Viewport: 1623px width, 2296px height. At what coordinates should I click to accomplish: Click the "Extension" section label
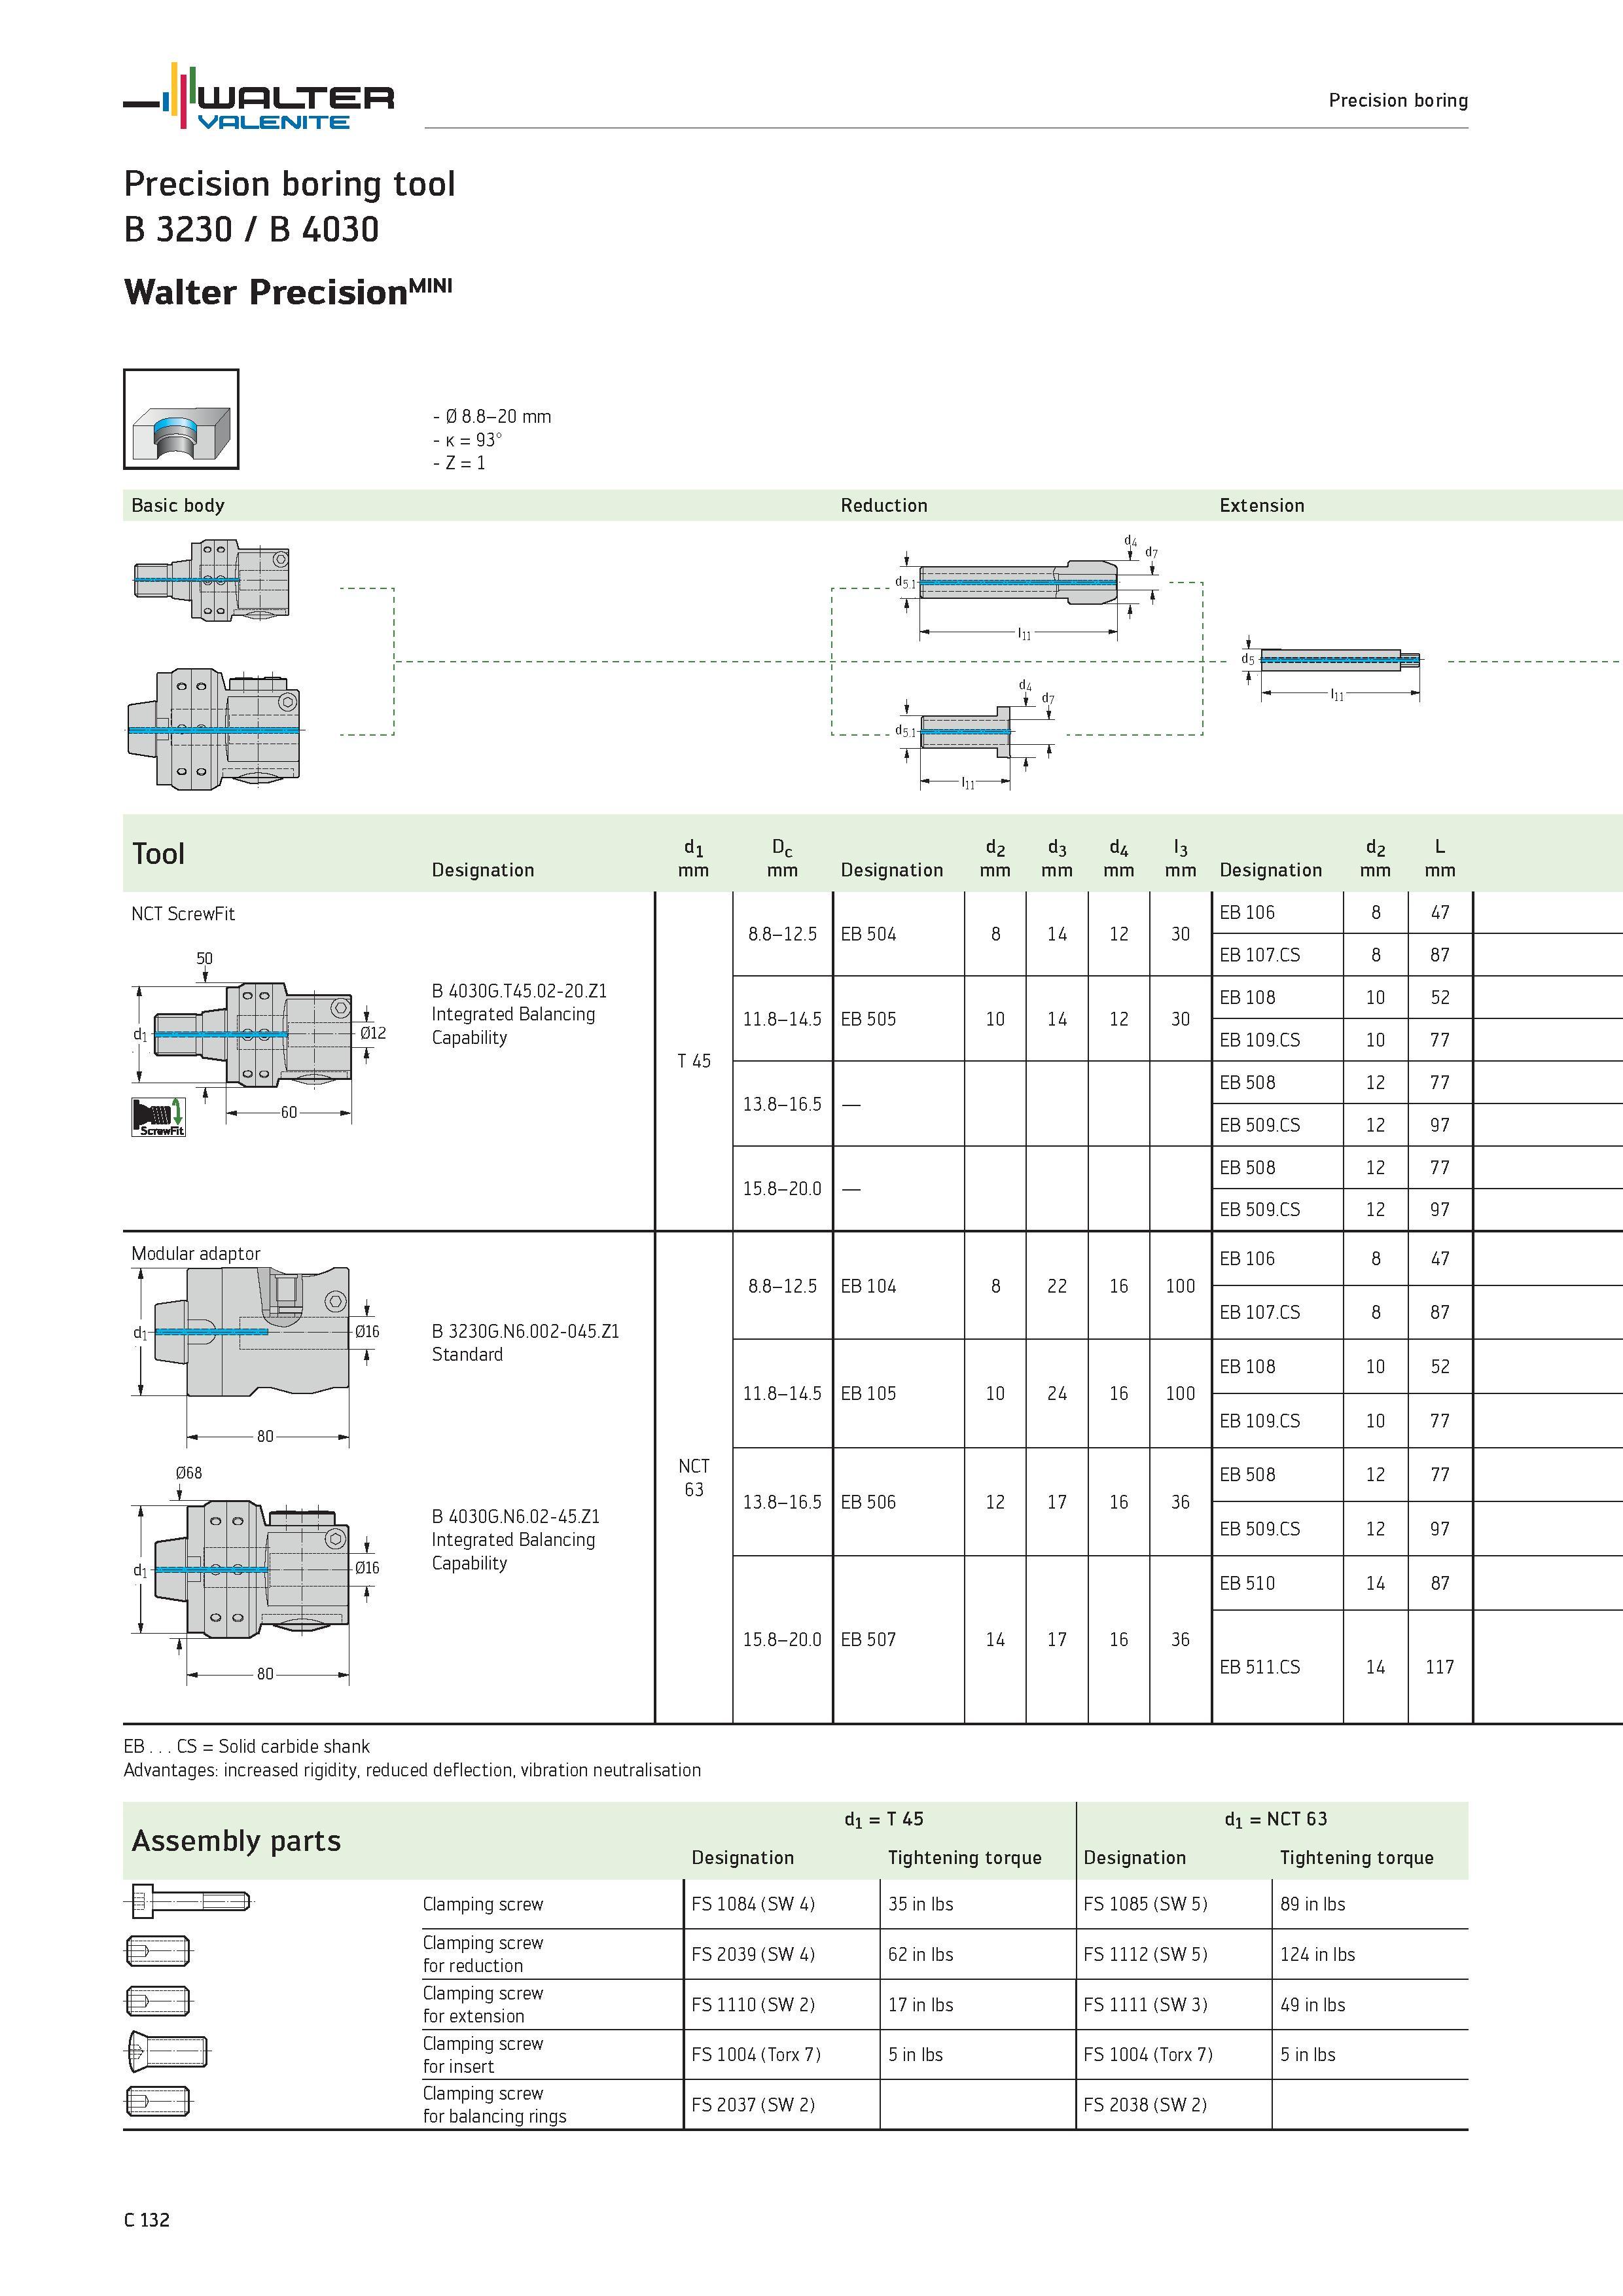(1262, 505)
